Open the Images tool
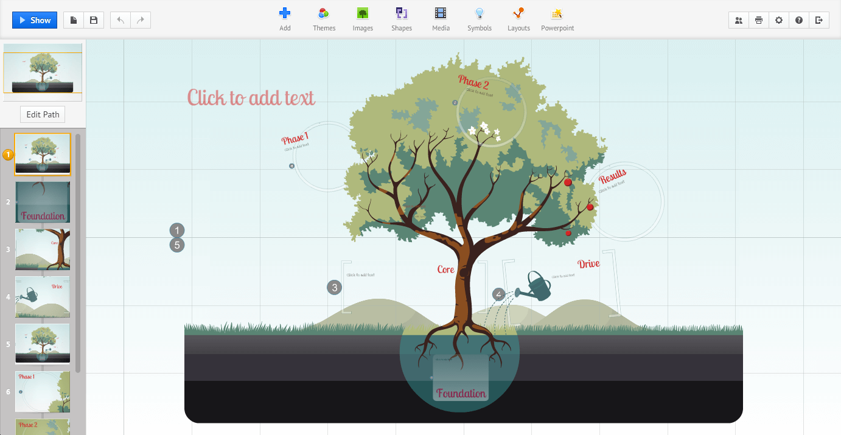The image size is (841, 435). pos(363,19)
